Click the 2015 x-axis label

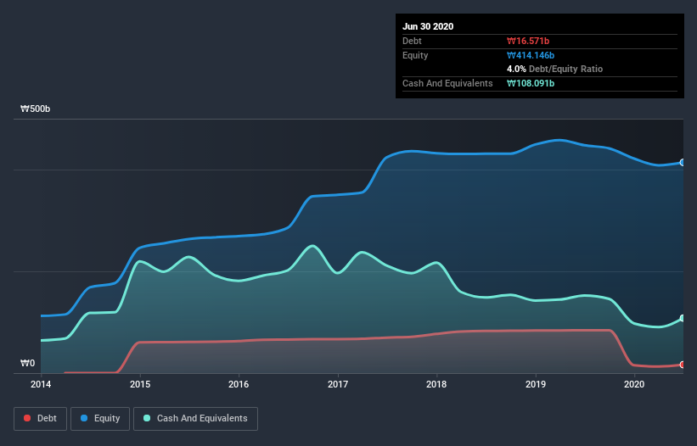tap(140, 384)
